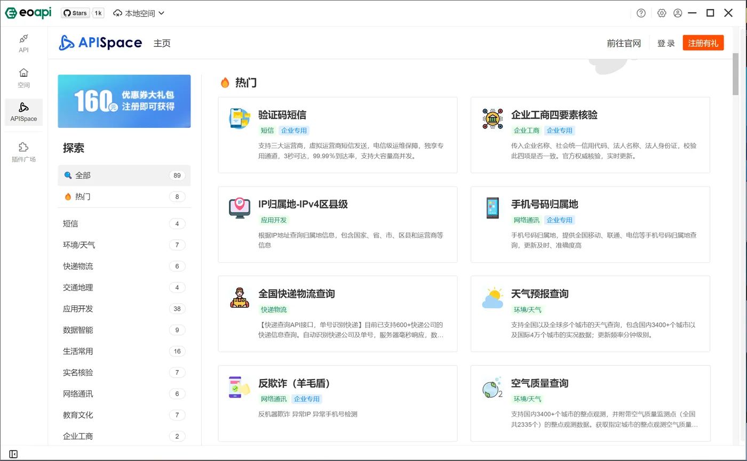Click the 38 count badge for 应用开发
The image size is (747, 461).
[177, 309]
